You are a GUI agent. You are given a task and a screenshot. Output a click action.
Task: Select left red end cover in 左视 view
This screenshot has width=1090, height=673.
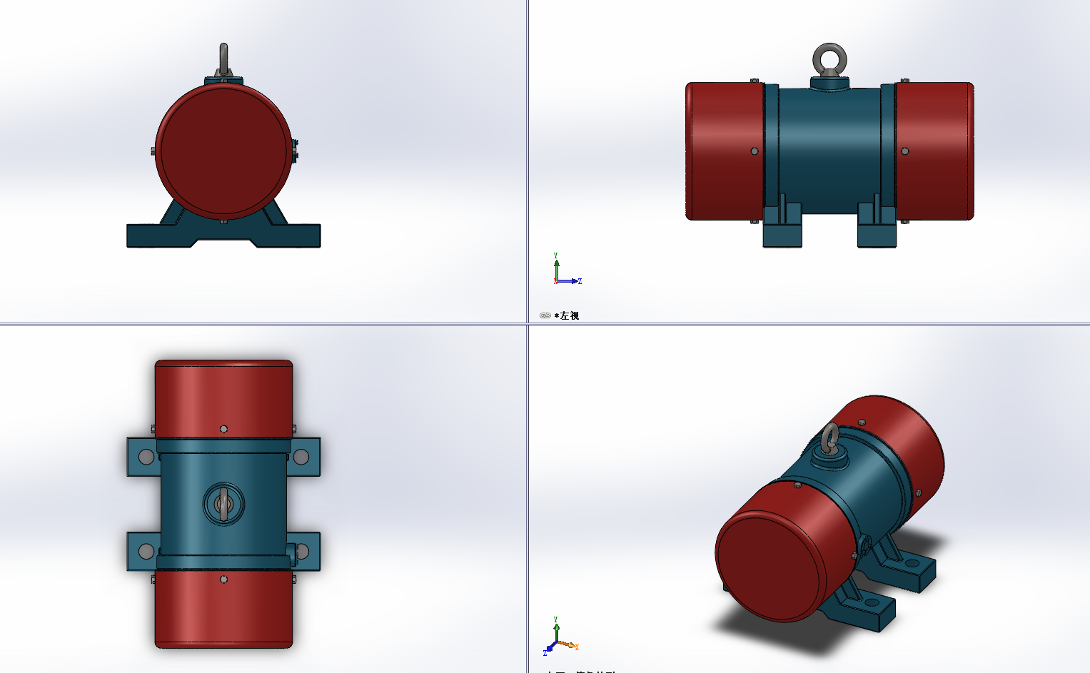(x=725, y=151)
